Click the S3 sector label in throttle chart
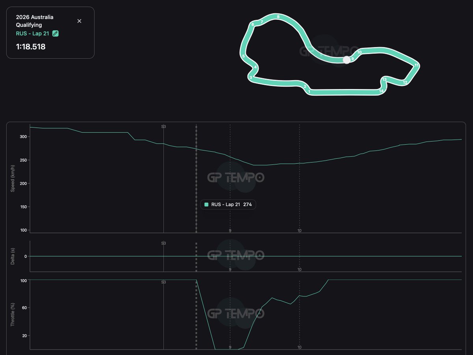Viewport: 473px width, 355px height. (x=164, y=282)
